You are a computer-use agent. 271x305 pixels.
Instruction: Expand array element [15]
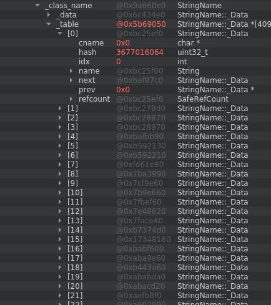pyautogui.click(x=60, y=240)
